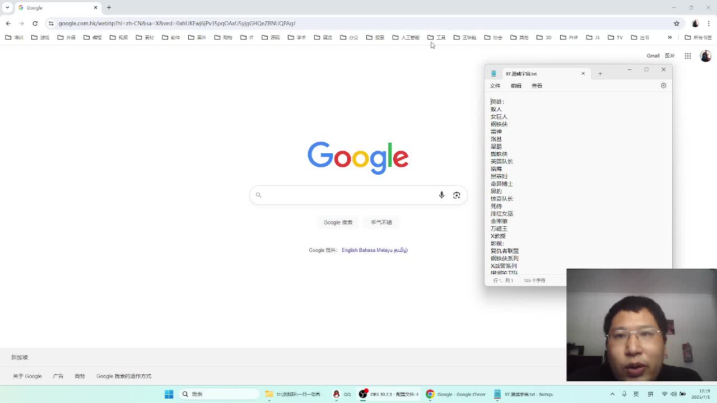Click the 美国队长 line in Notepad
Image resolution: width=717 pixels, height=403 pixels.
[502, 161]
